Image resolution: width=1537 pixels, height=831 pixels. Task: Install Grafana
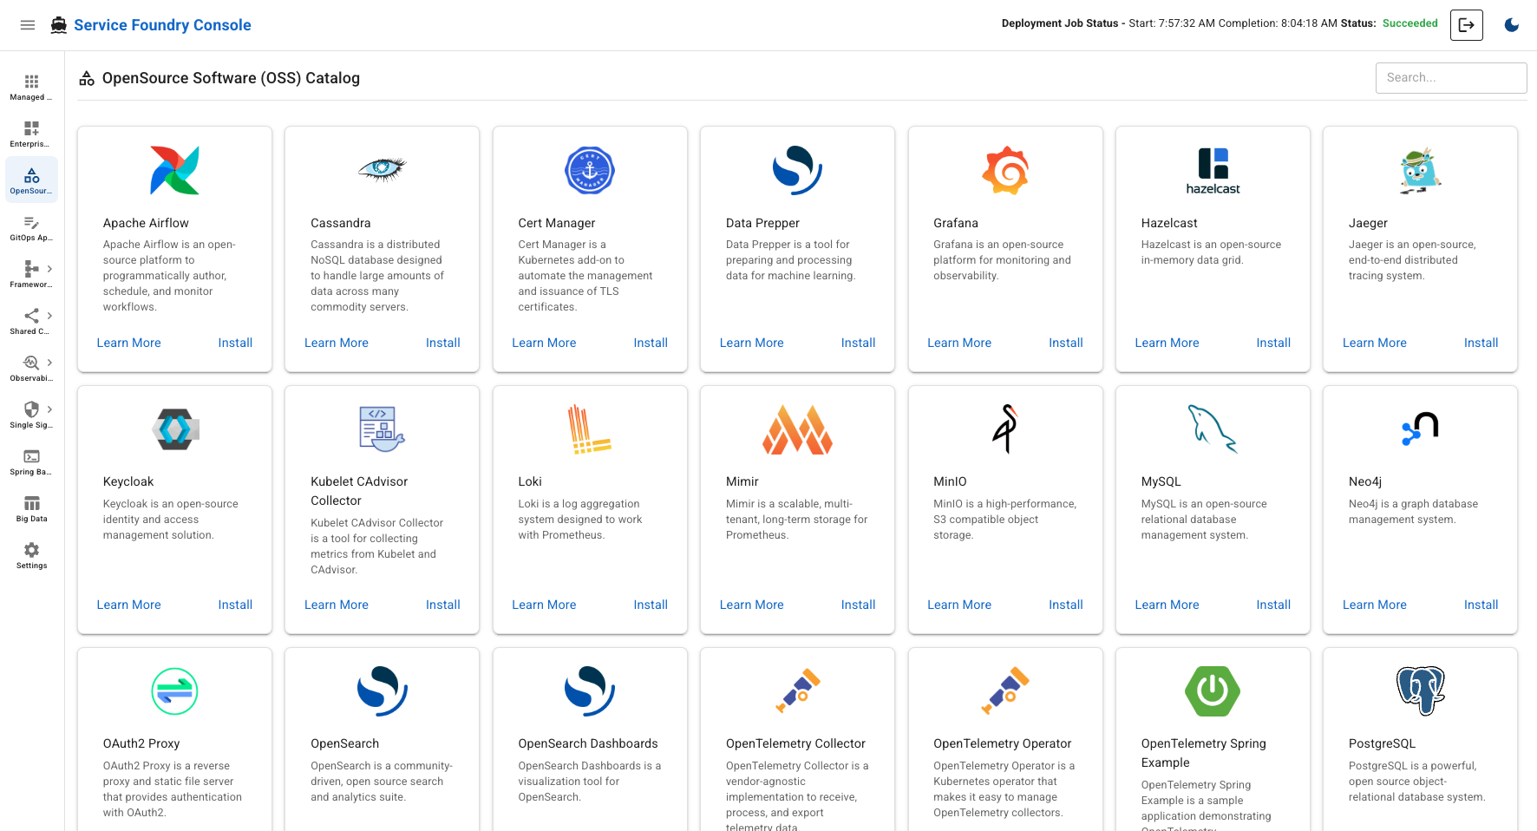click(1066, 343)
